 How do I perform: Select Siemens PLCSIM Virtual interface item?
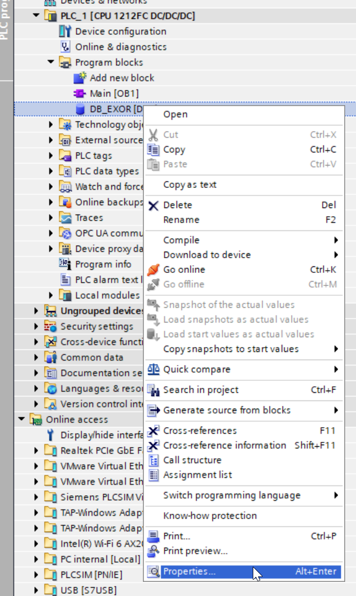coord(102,497)
